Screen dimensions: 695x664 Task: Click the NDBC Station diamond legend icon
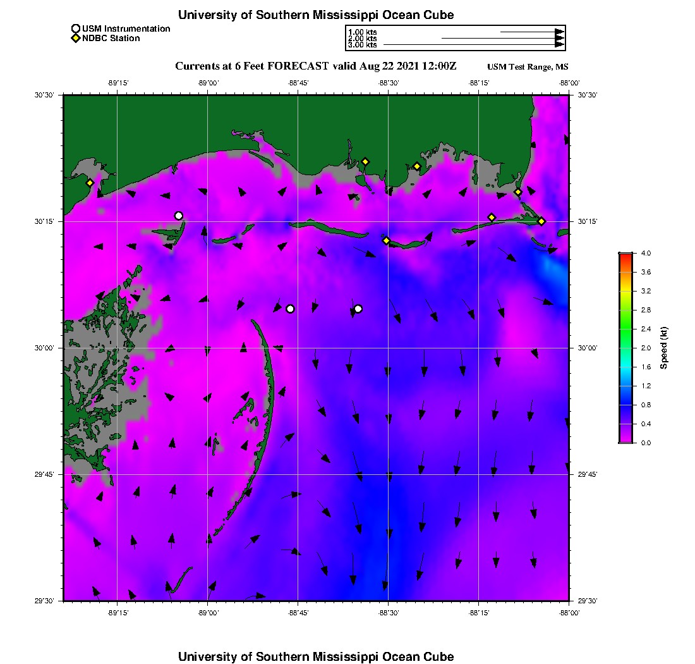pyautogui.click(x=76, y=39)
